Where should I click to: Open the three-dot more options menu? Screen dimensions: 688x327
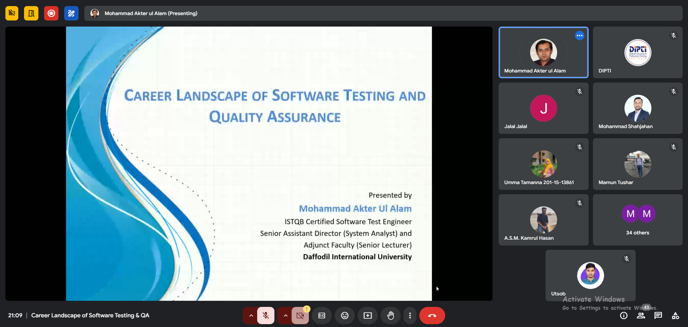410,316
